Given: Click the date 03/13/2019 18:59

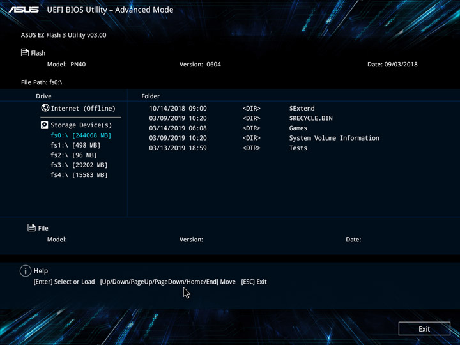Looking at the screenshot, I should pos(178,148).
